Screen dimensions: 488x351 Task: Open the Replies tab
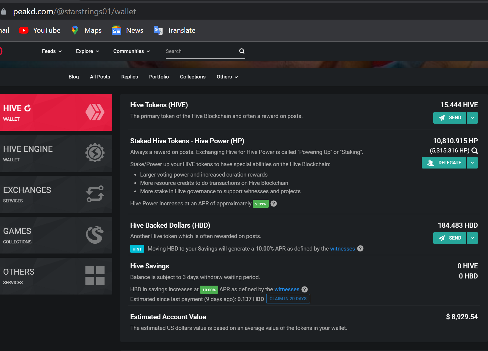(130, 77)
